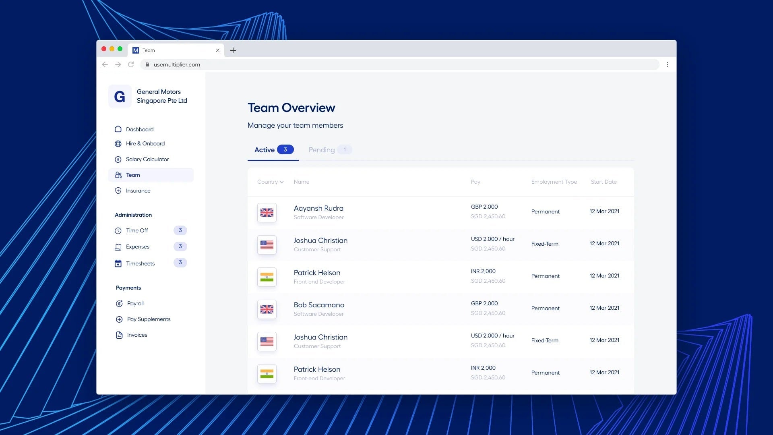Click the Time Off badge showing 3
Viewport: 773px width, 435px height.
(180, 230)
